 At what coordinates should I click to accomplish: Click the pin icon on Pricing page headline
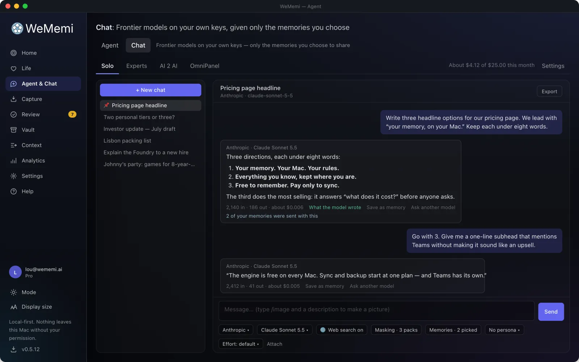pyautogui.click(x=106, y=105)
